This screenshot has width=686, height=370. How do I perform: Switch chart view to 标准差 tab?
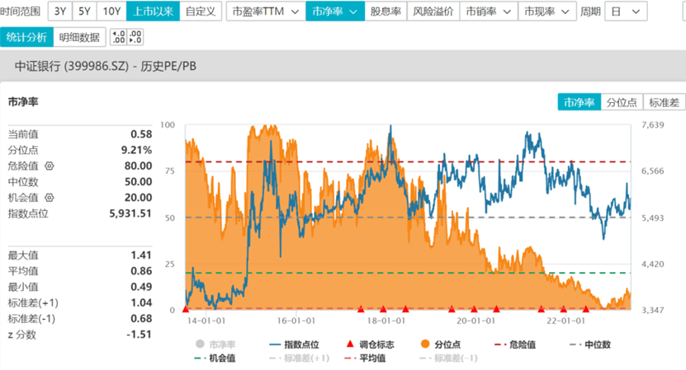pyautogui.click(x=664, y=102)
